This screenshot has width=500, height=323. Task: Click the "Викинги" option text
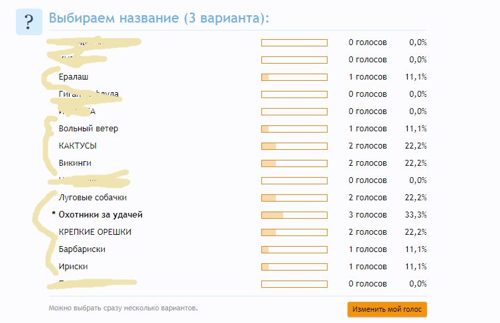coord(75,163)
